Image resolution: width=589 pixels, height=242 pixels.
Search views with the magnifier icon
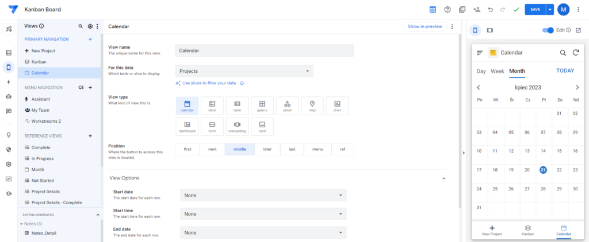coord(81,26)
